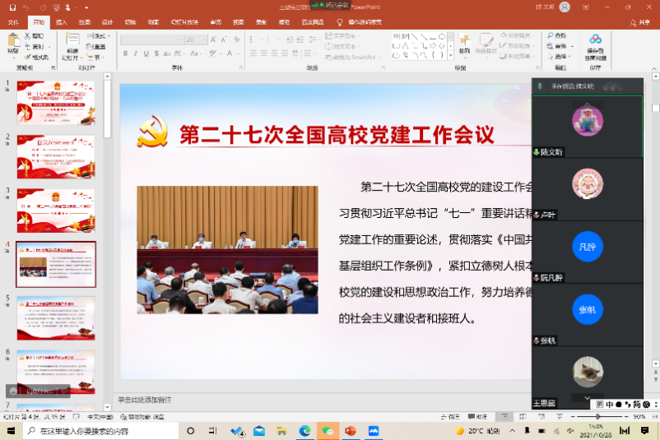Expand the participant list down arrow
The image size is (660, 440).
coord(587,398)
